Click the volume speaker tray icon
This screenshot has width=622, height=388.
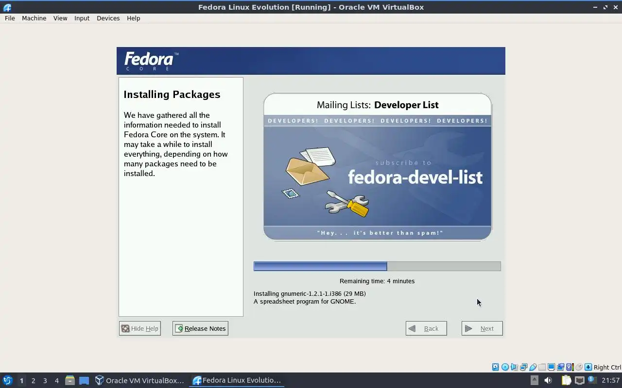point(548,380)
